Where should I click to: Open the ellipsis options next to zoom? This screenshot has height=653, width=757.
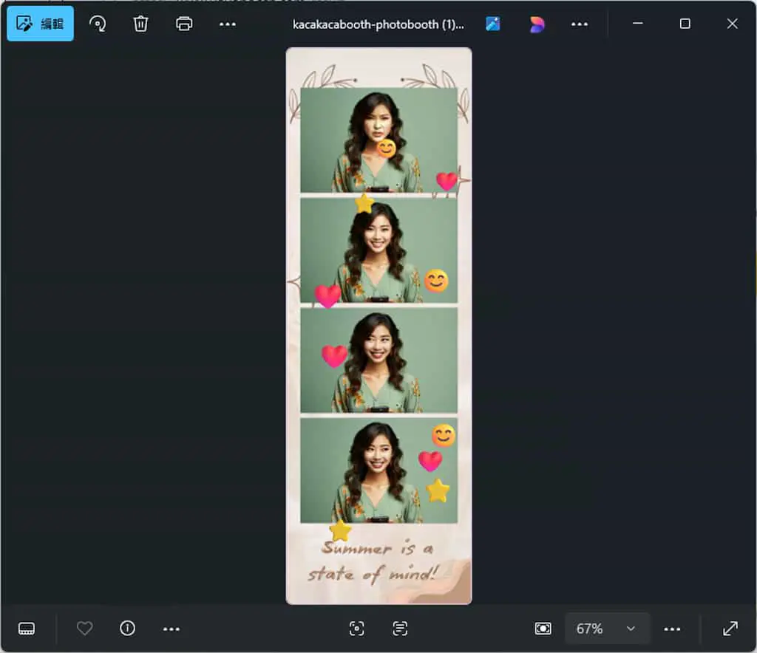(672, 629)
